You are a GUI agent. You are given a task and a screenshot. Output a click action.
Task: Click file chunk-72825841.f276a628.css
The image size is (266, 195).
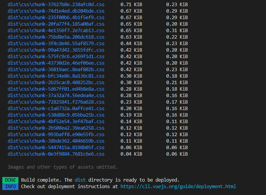[x=56, y=102]
